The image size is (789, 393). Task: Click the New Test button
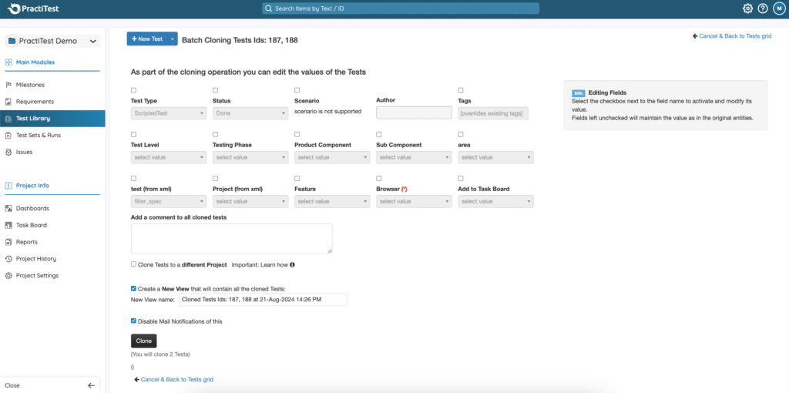coord(147,39)
